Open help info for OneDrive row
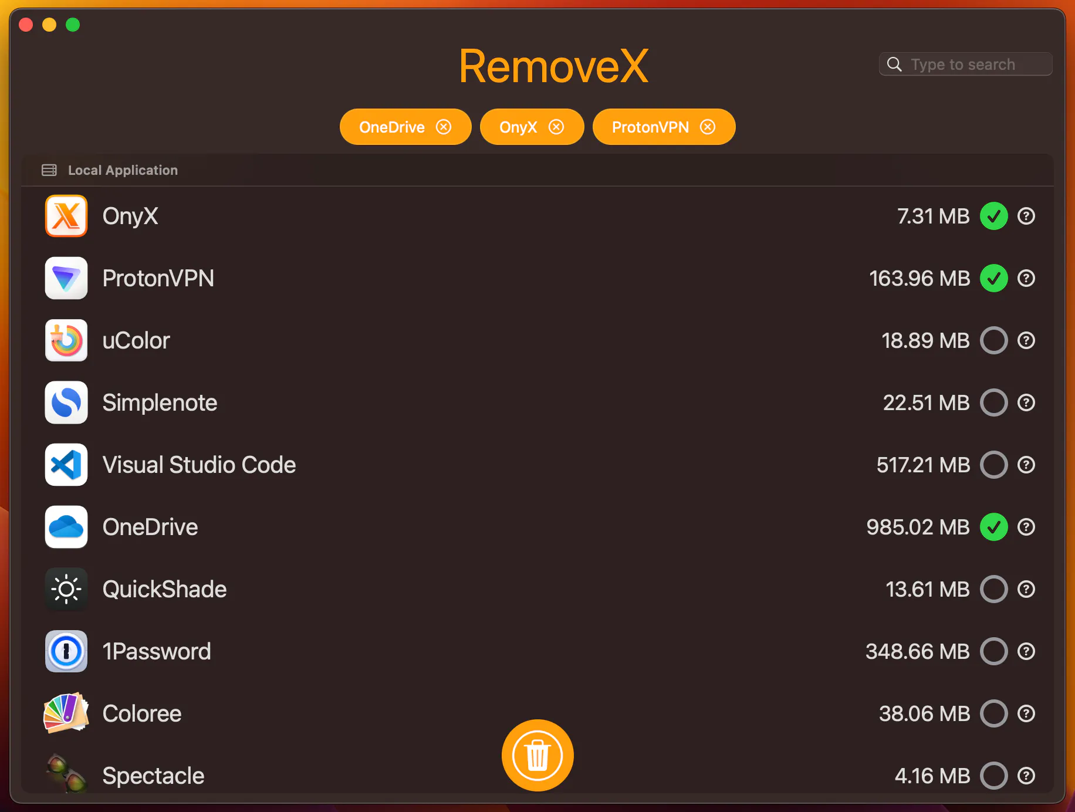Viewport: 1075px width, 812px height. tap(1026, 527)
